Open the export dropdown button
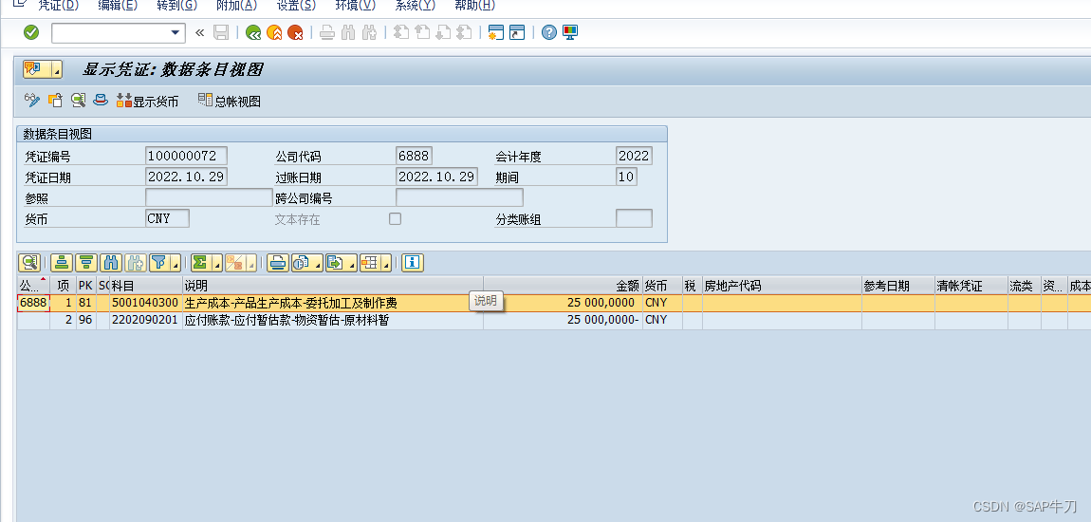 [x=341, y=262]
